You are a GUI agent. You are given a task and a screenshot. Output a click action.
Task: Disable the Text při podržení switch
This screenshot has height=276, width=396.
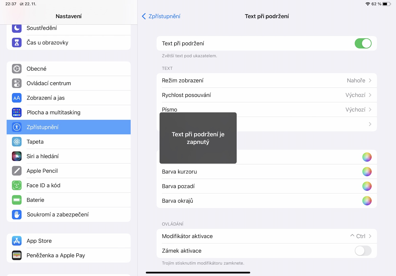click(363, 44)
